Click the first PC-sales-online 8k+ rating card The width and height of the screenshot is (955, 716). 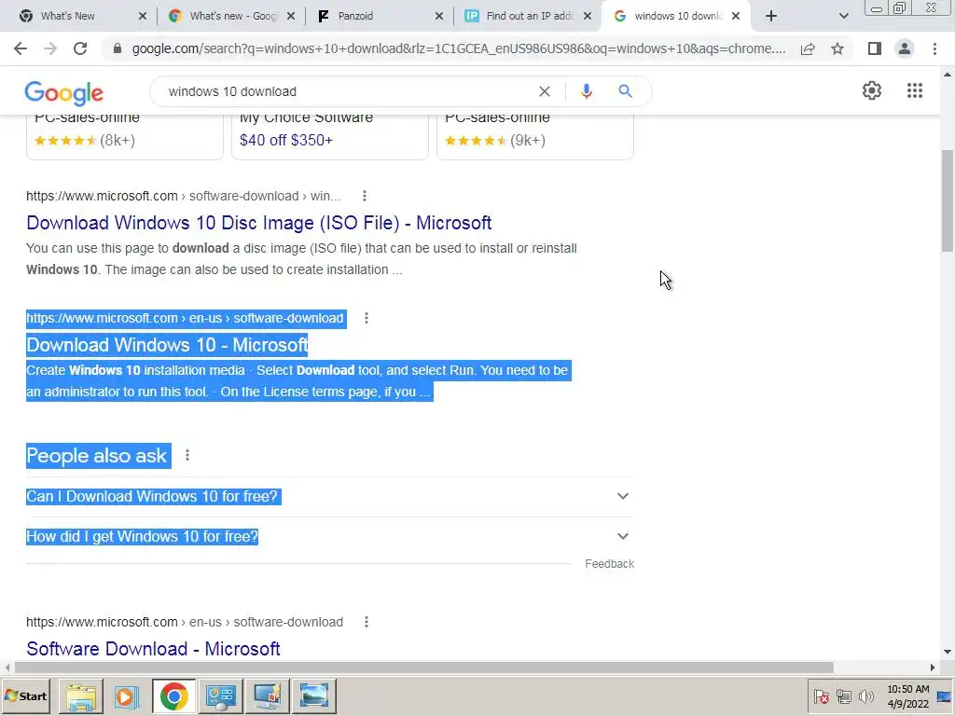[125, 138]
